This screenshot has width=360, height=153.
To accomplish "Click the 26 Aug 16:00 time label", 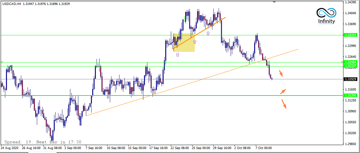I will click(x=31, y=148).
